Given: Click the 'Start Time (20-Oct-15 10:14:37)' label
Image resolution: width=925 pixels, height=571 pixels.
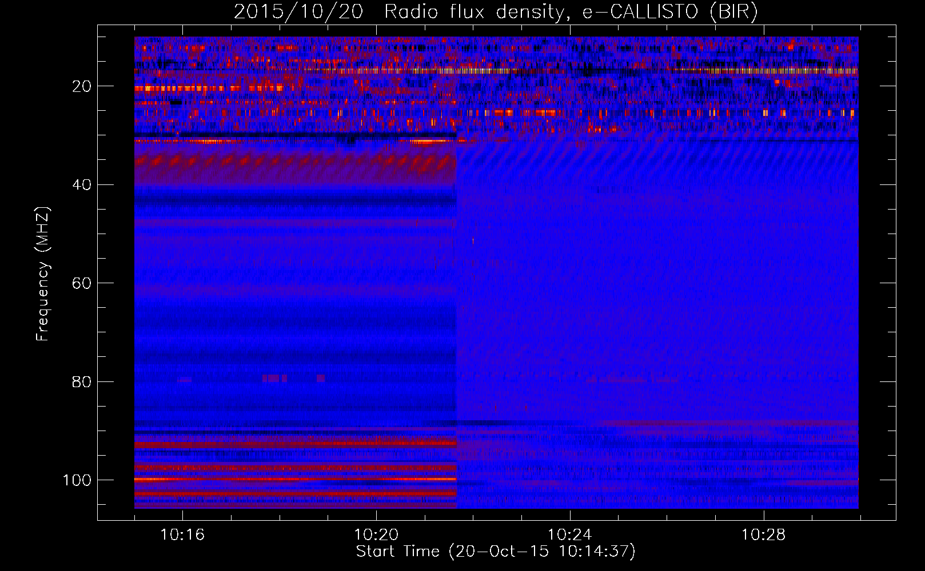Looking at the screenshot, I should [x=496, y=552].
